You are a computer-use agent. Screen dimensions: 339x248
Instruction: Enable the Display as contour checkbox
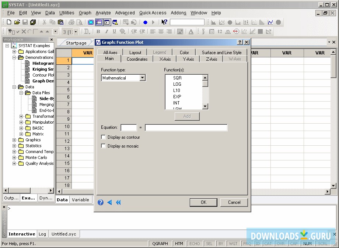coord(104,137)
